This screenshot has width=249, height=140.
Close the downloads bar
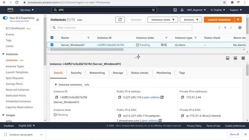point(245,134)
